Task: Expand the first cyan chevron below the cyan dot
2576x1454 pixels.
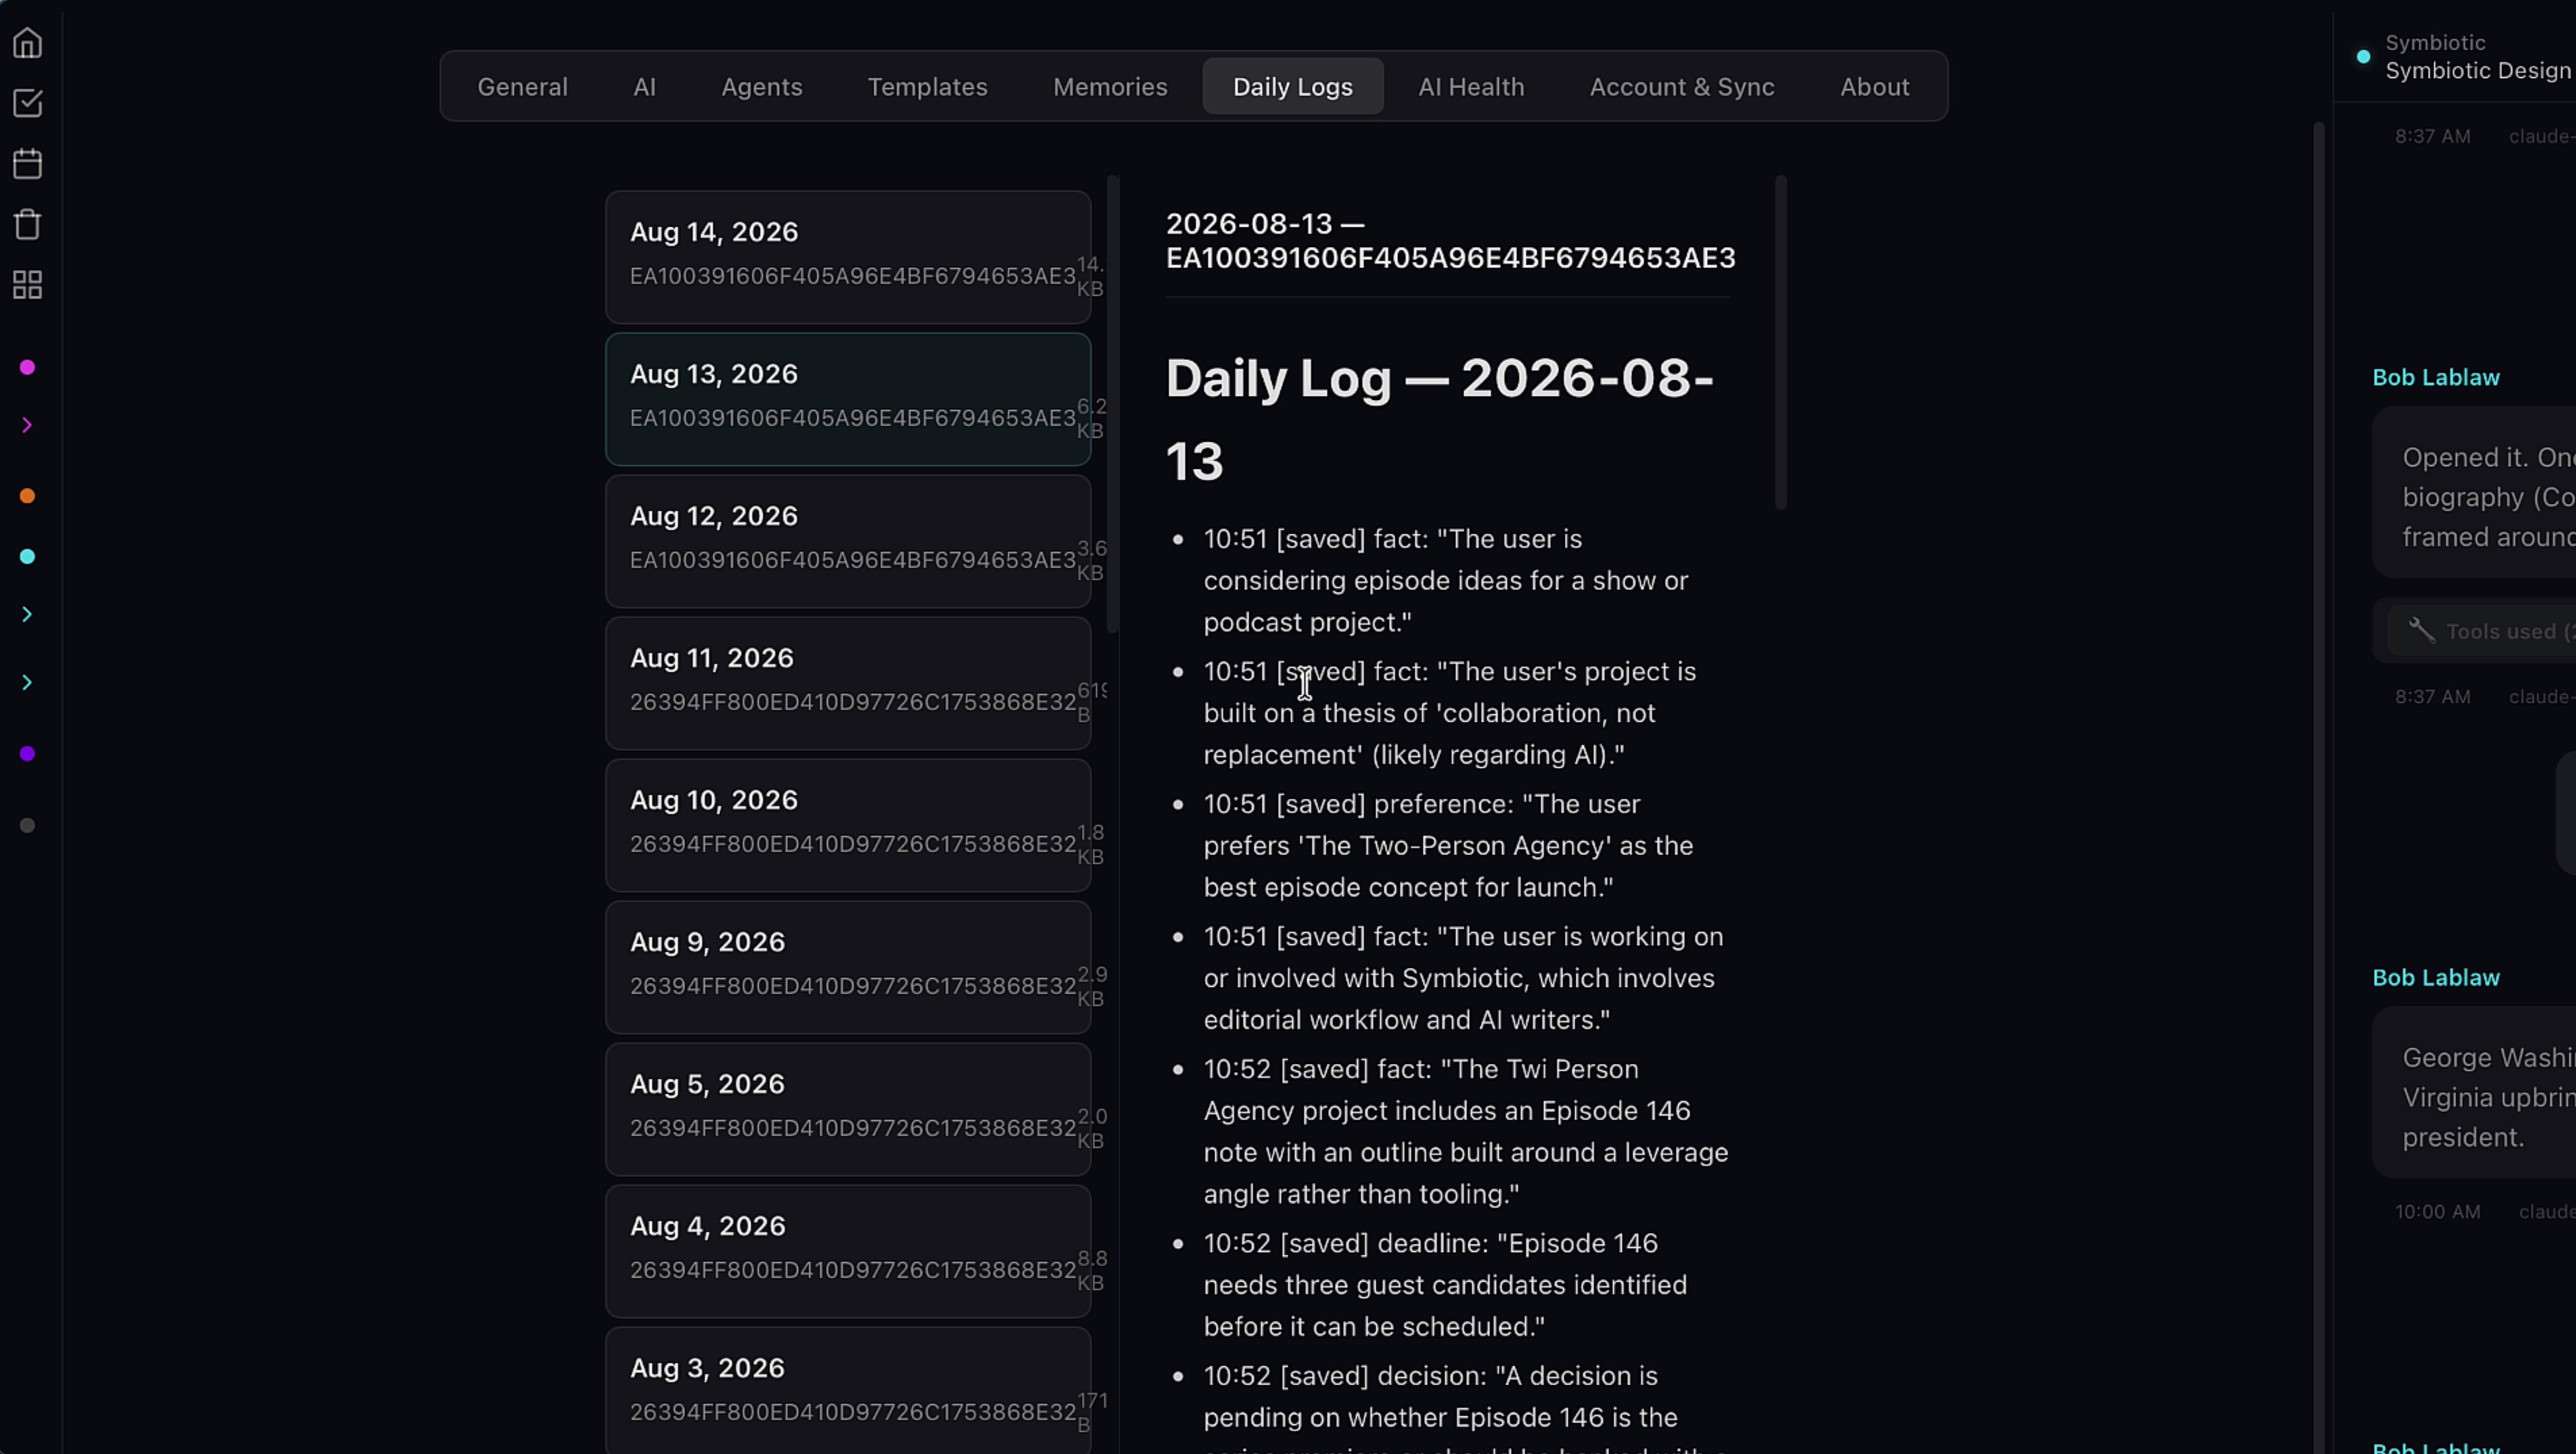Action: point(27,615)
